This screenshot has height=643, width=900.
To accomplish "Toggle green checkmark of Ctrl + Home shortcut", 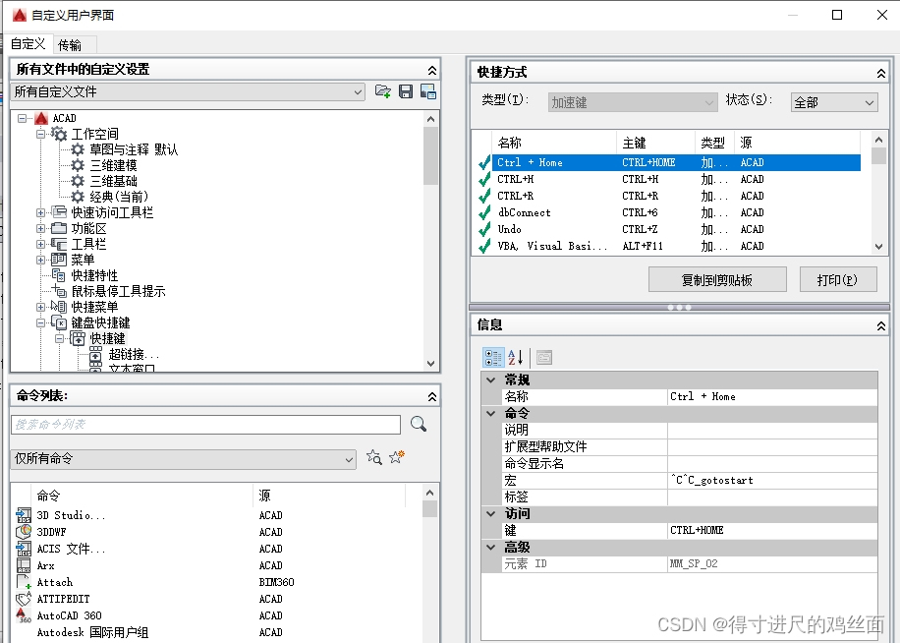I will pos(483,162).
